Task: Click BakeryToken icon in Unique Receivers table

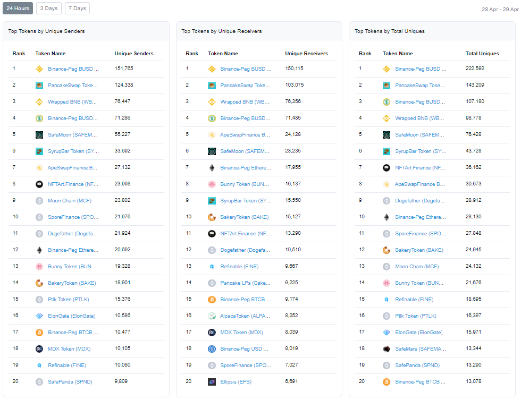Action: (x=212, y=217)
